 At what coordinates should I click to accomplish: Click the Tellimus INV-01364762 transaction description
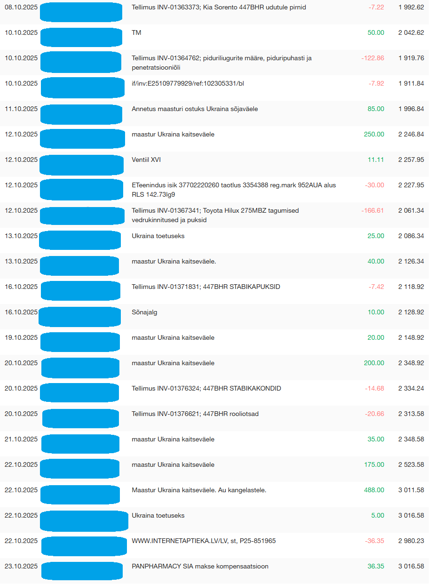coord(221,63)
